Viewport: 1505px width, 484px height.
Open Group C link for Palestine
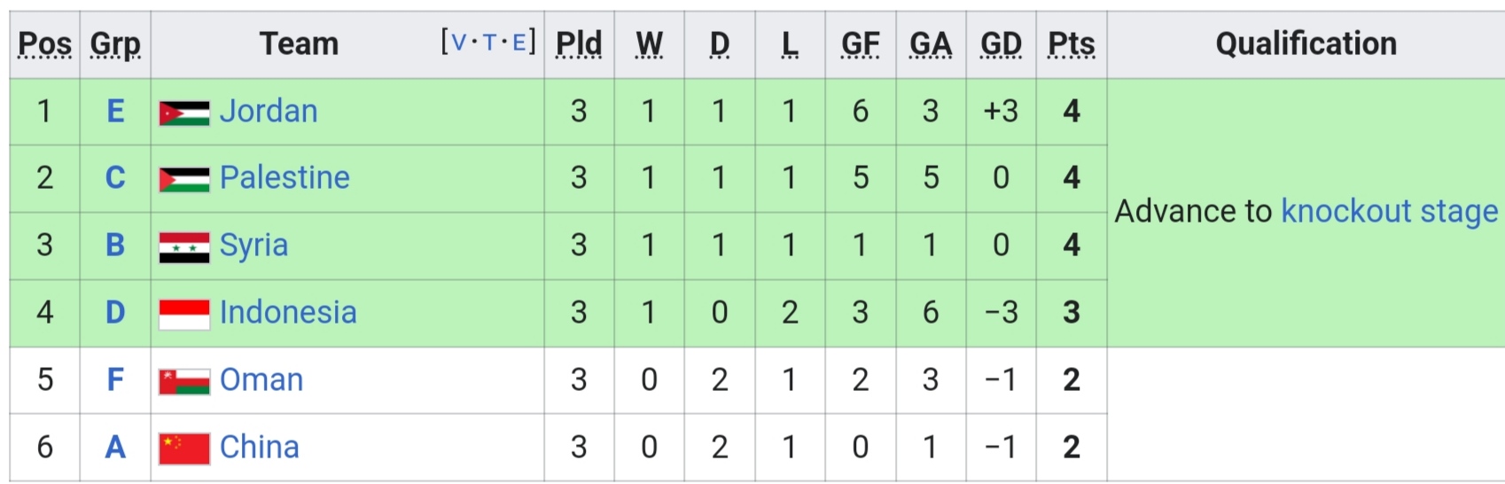pyautogui.click(x=115, y=177)
